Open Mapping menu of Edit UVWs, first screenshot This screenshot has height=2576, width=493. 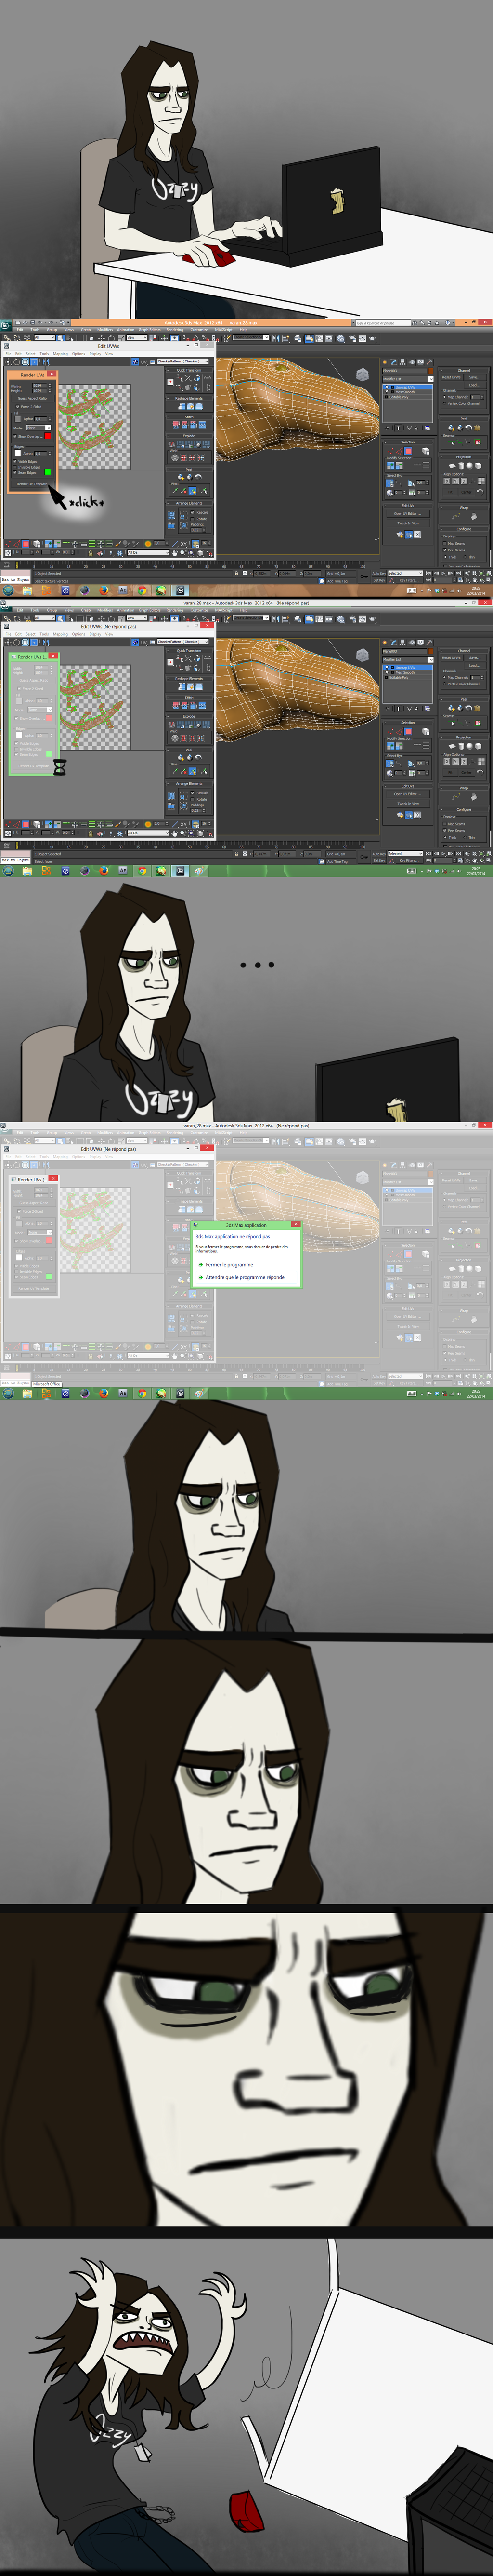(60, 354)
